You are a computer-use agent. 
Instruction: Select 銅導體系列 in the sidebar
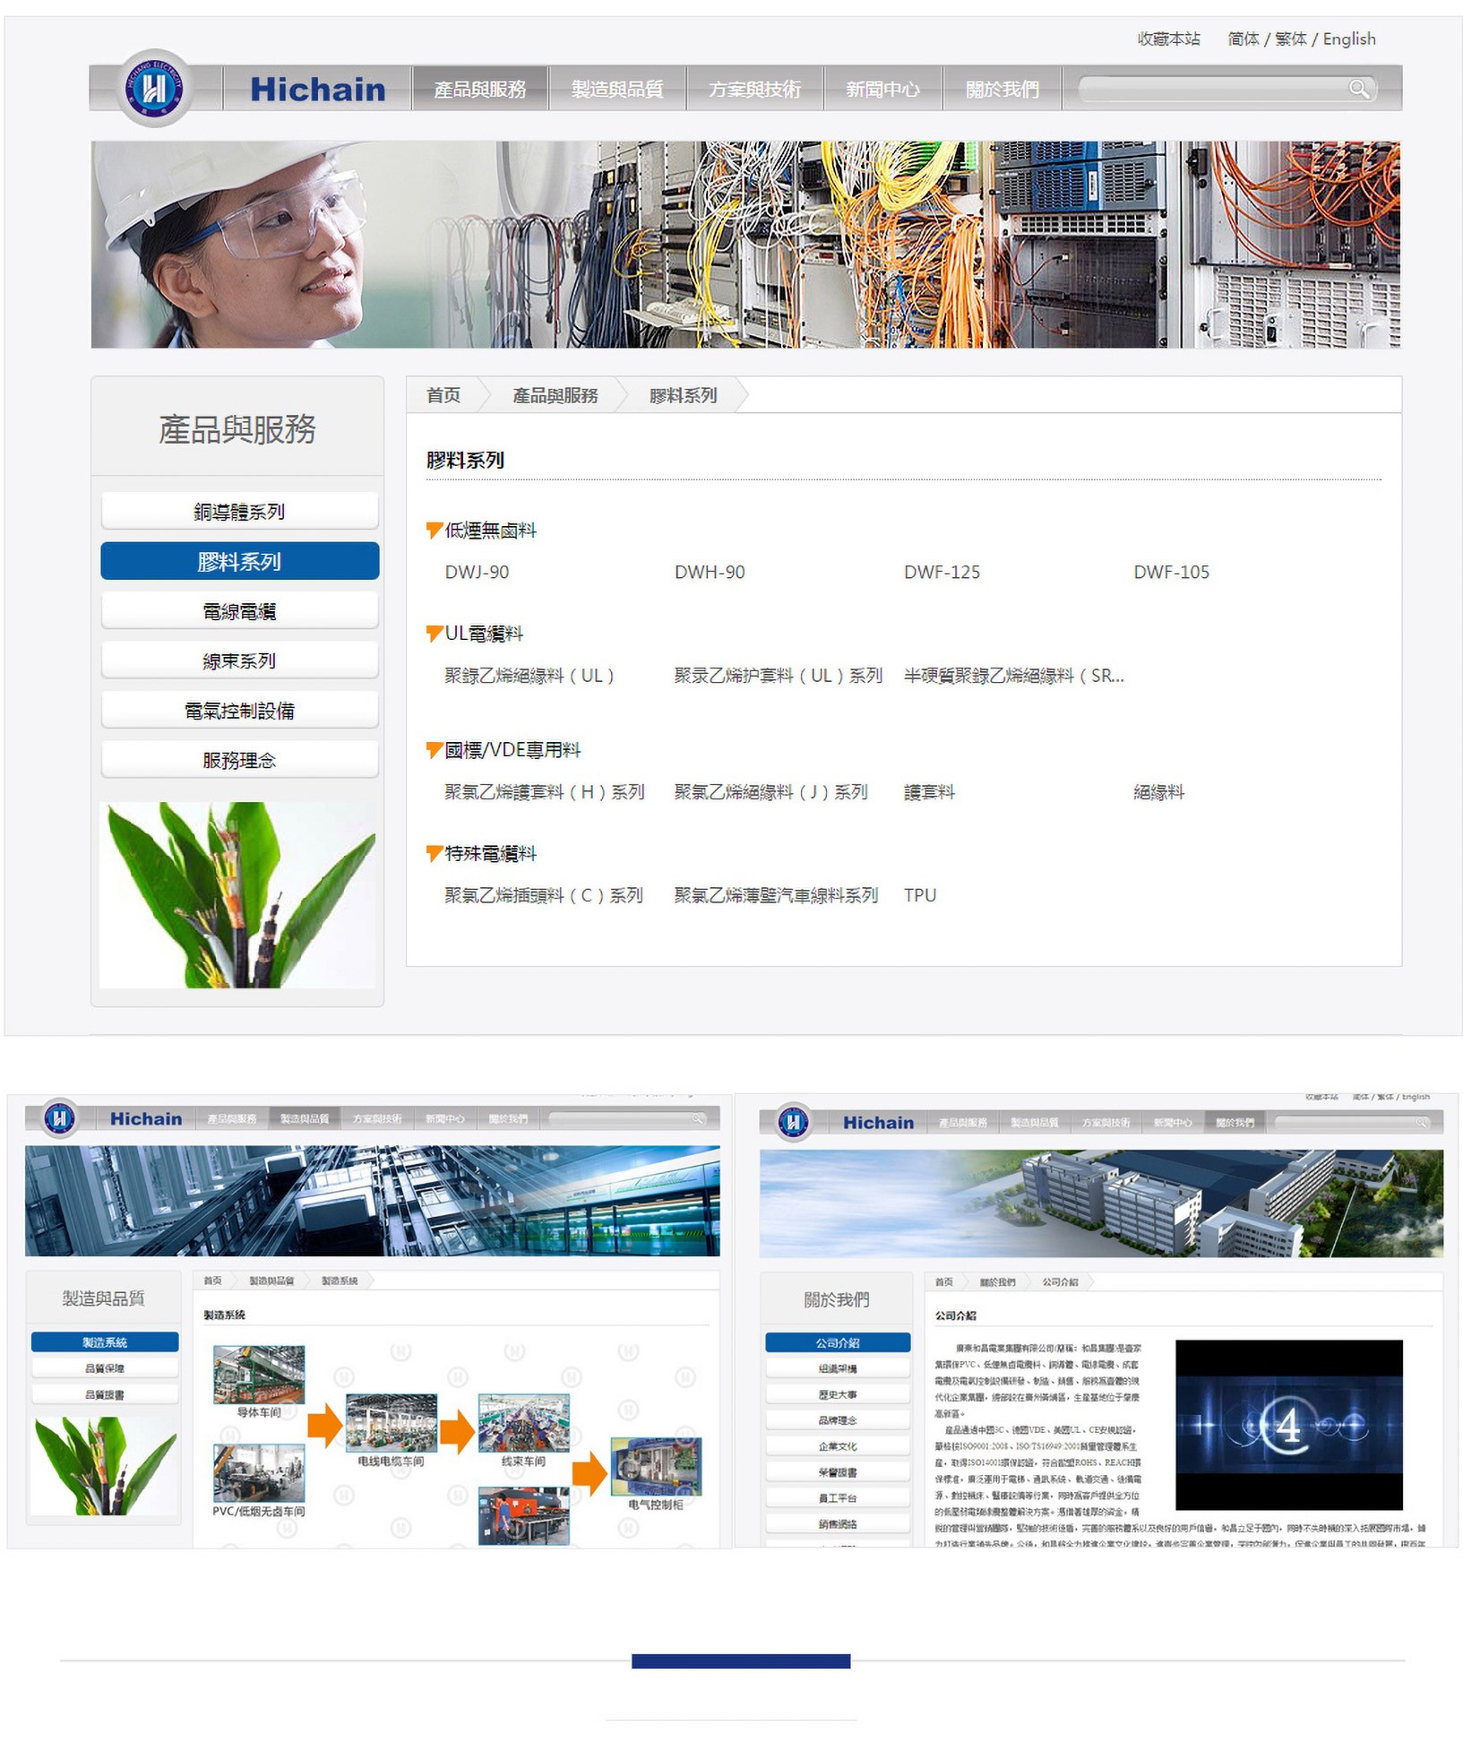239,511
